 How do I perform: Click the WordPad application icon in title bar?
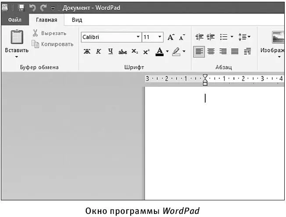pos(4,7)
